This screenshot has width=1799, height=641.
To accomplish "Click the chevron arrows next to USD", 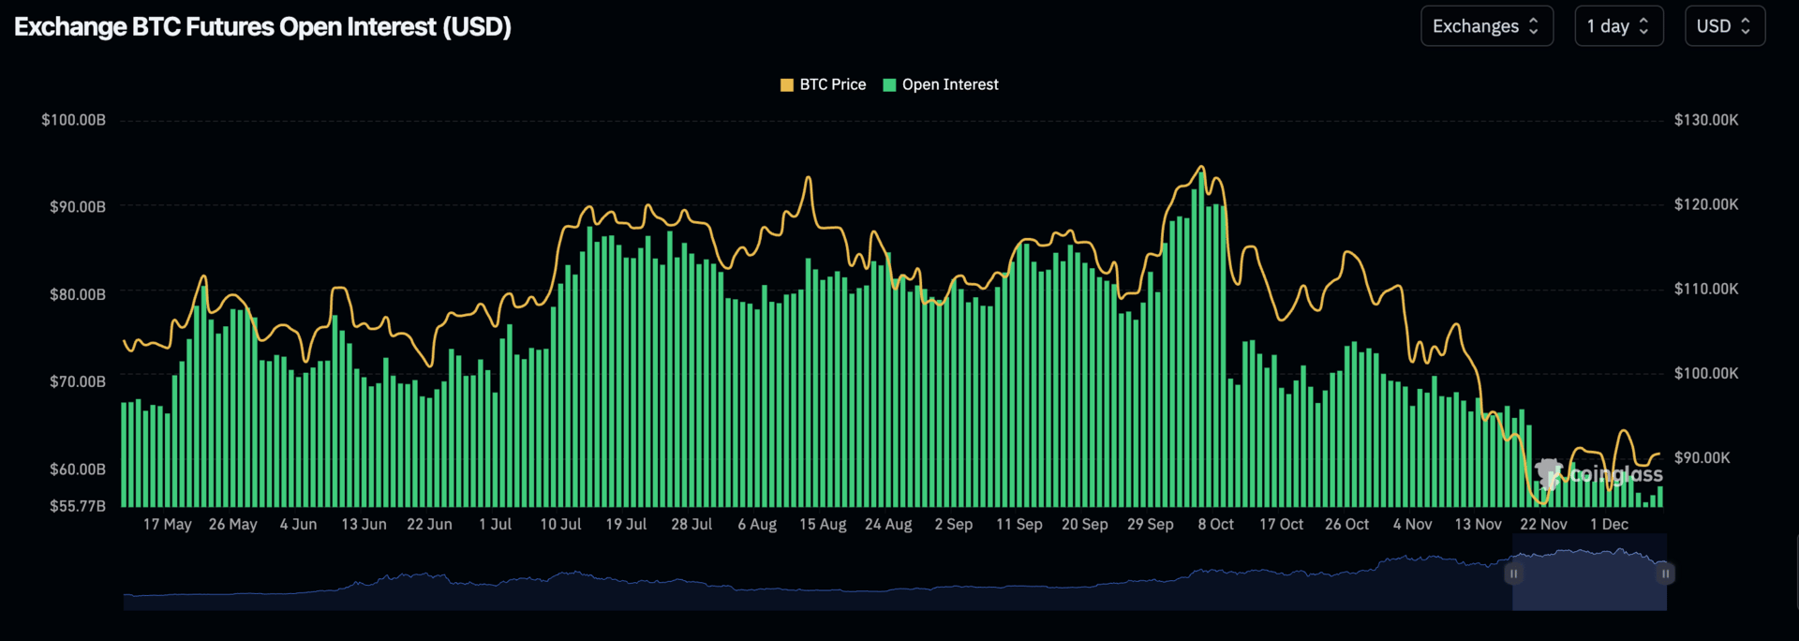I will 1746,26.
